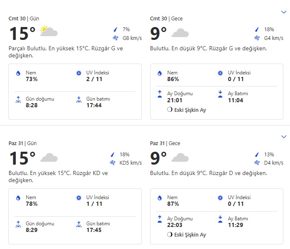The width and height of the screenshot is (290, 249).
Task: Click the cloud icon for Paz 31 Gece
Action: (x=180, y=158)
